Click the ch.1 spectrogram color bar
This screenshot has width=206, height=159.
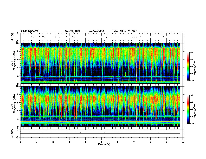tap(188, 67)
